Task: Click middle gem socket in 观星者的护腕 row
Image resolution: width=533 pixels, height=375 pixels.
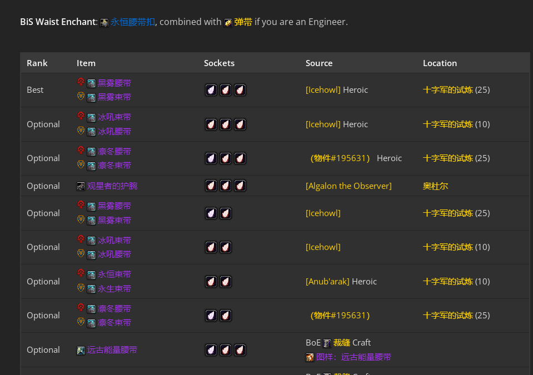Action: pos(225,186)
